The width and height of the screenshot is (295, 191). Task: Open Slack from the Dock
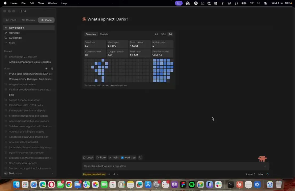pyautogui.click(x=218, y=185)
